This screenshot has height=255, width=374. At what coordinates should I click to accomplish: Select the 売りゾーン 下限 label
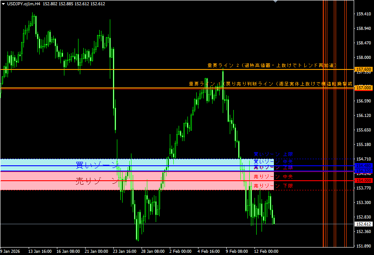(x=273, y=186)
